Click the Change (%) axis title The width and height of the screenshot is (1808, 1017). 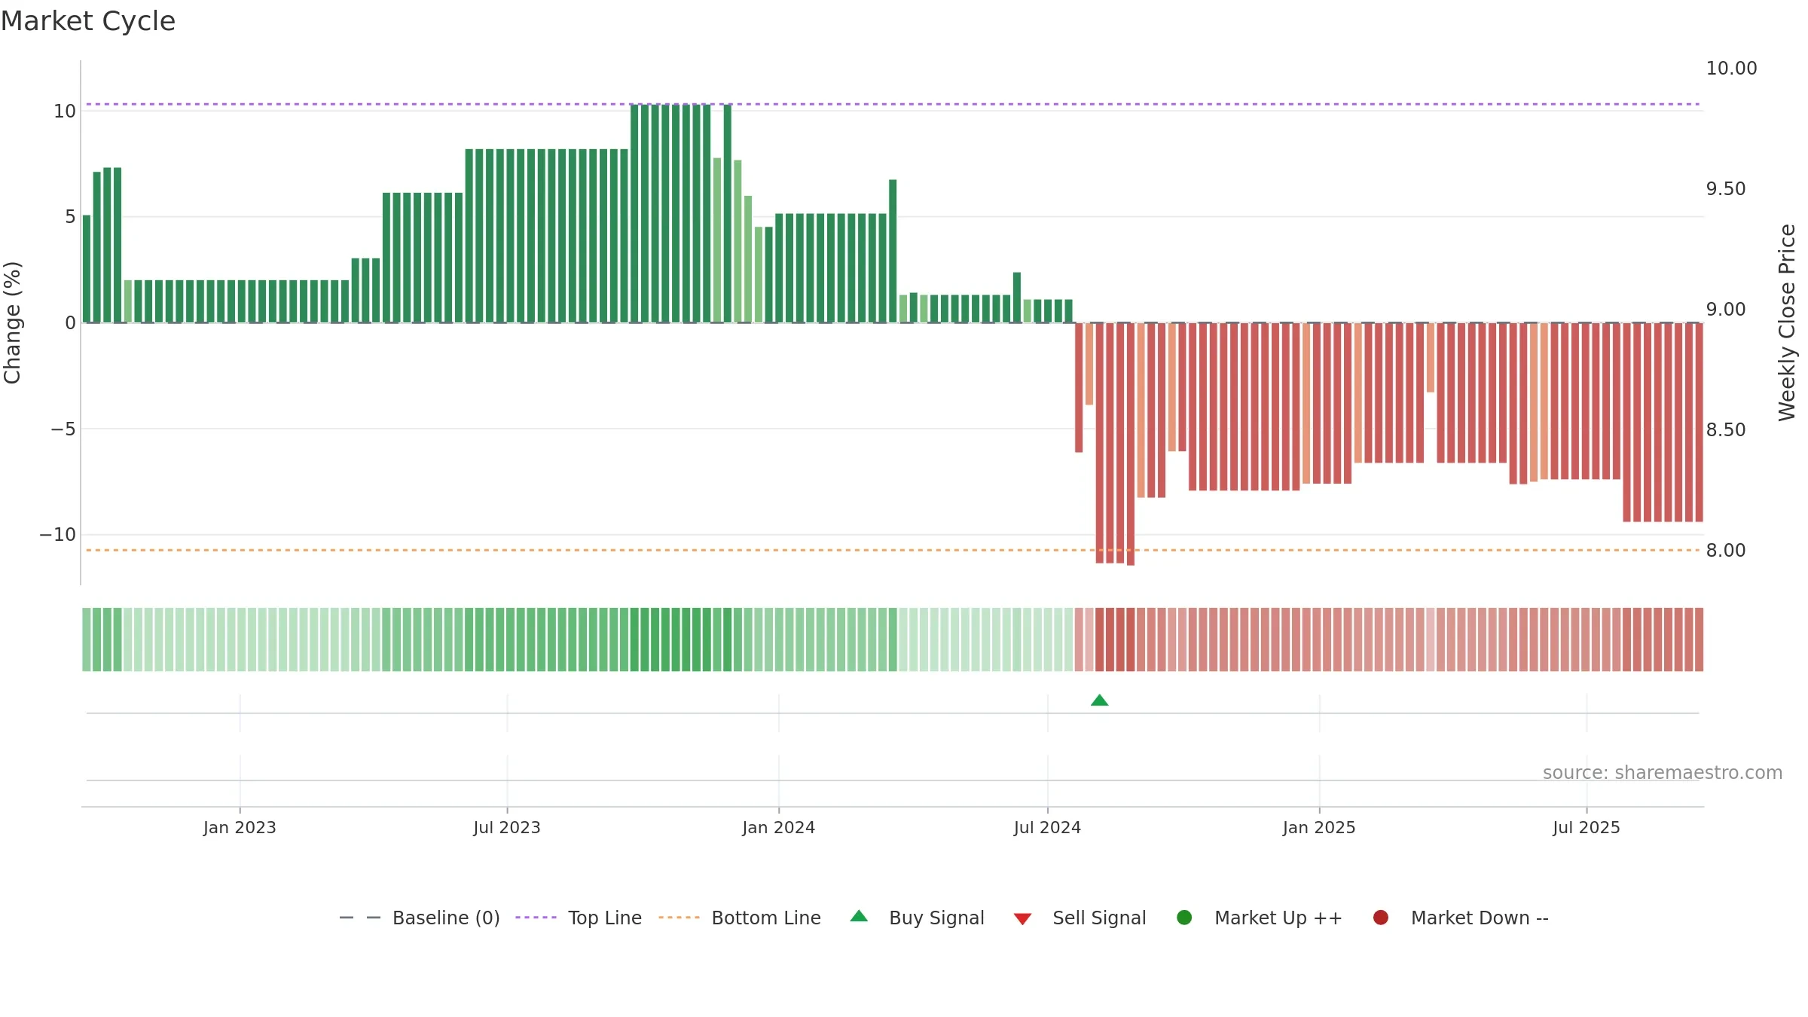tap(12, 322)
